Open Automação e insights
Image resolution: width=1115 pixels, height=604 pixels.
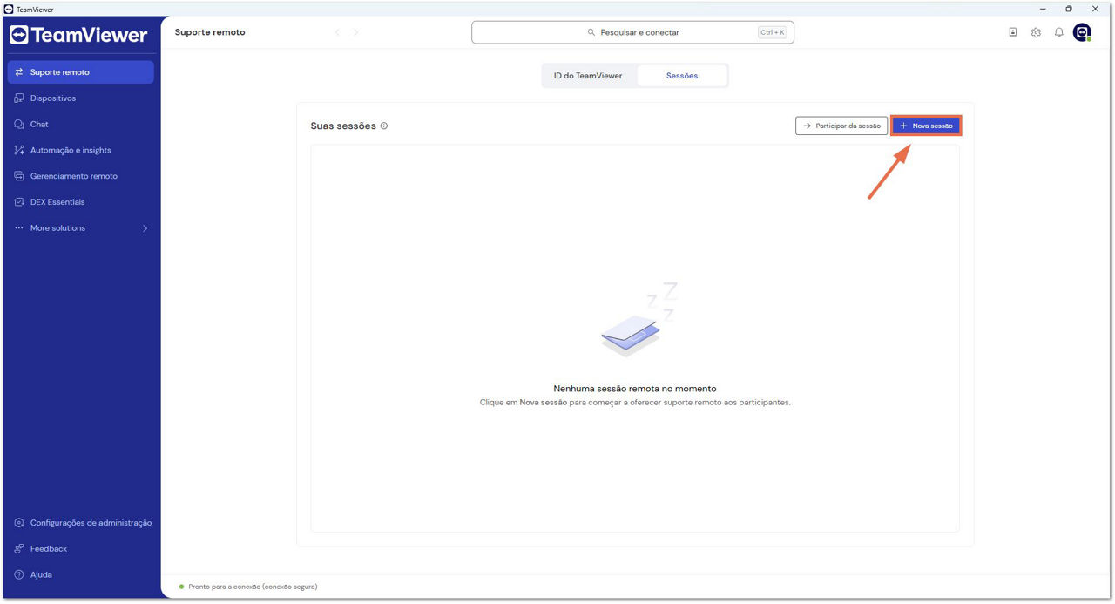pyautogui.click(x=80, y=150)
